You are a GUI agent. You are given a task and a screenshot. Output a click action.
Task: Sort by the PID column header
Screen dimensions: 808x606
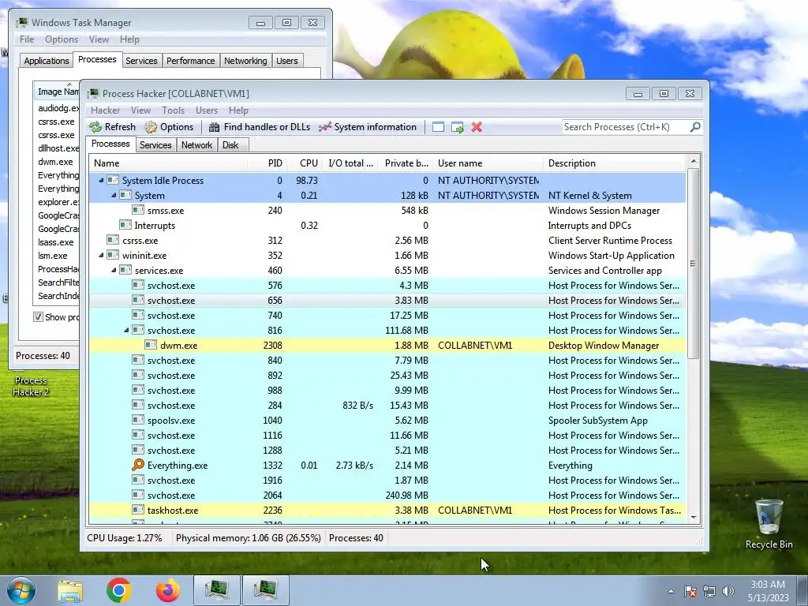tap(267, 163)
